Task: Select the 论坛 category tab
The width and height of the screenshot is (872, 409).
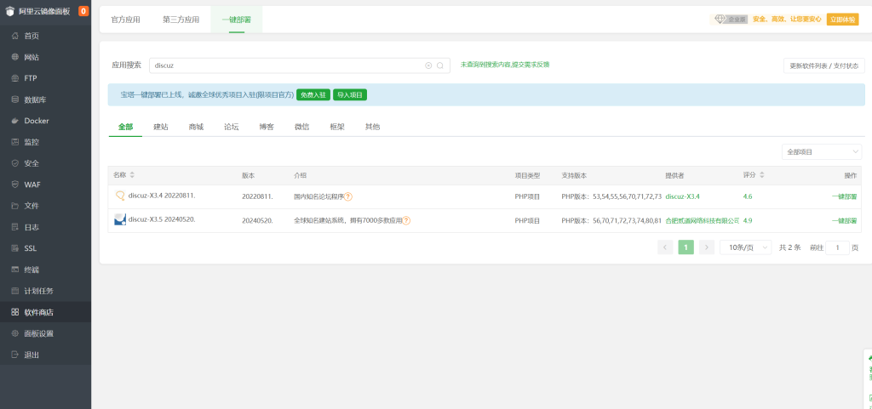Action: pyautogui.click(x=232, y=127)
